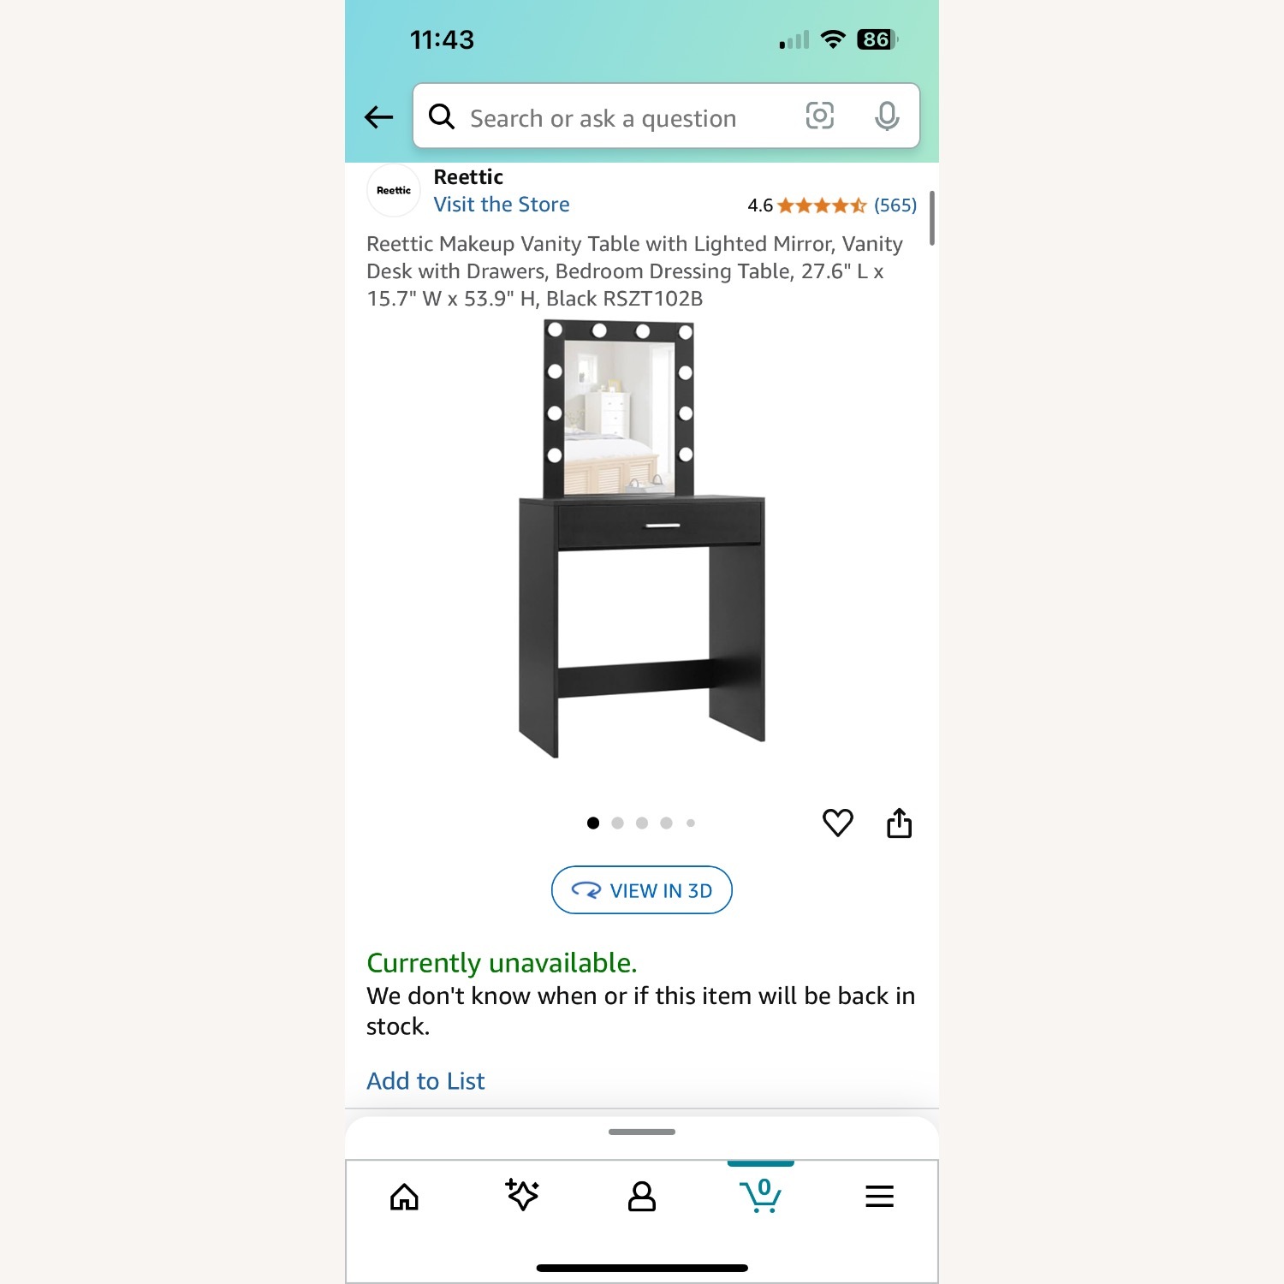1284x1284 pixels.
Task: Tap the back arrow icon
Action: tap(378, 117)
